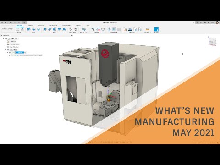Switch to the Additive tab
This screenshot has height=165, width=220.
click(41, 26)
